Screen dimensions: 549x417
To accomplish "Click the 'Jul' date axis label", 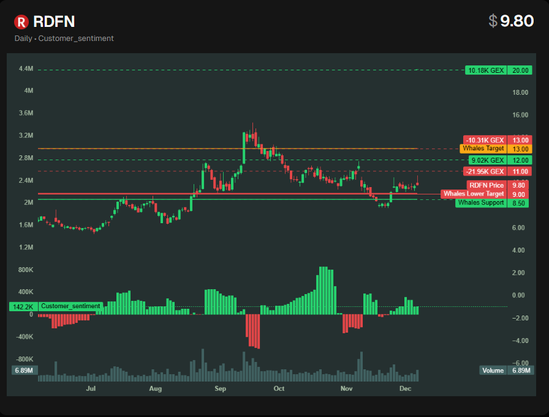I will point(91,388).
